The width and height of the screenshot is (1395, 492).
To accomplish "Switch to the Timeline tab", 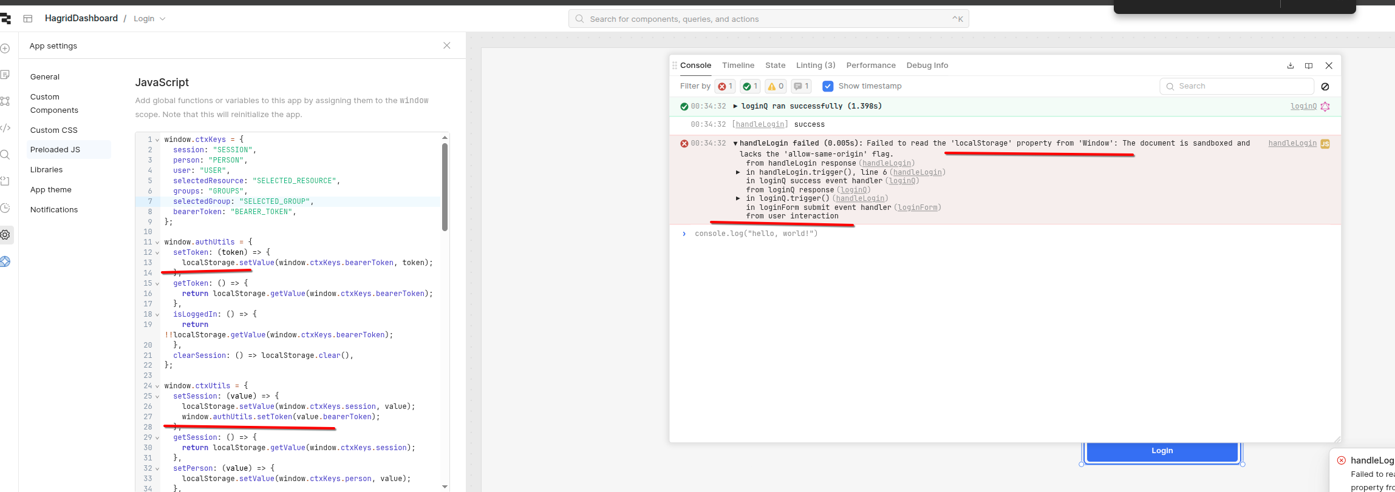I will 738,66.
